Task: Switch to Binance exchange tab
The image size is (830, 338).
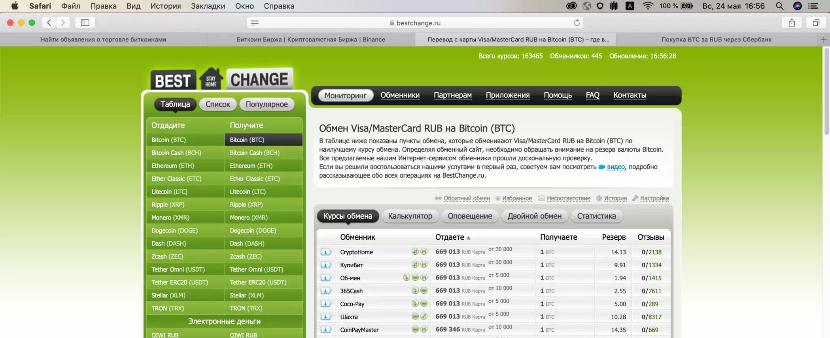Action: 311,39
